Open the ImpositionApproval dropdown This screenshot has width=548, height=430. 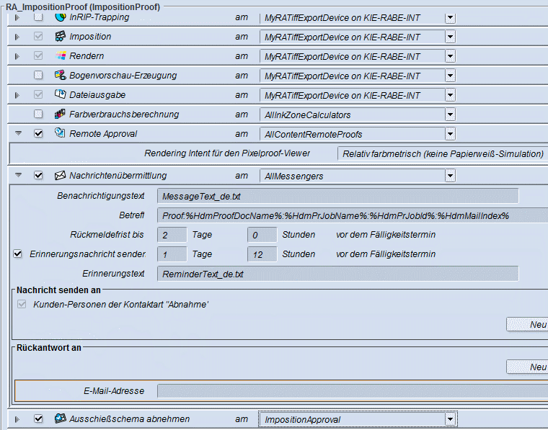pyautogui.click(x=450, y=419)
